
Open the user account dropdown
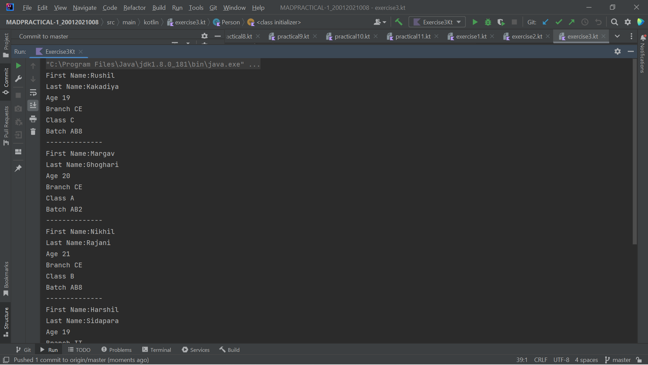380,22
